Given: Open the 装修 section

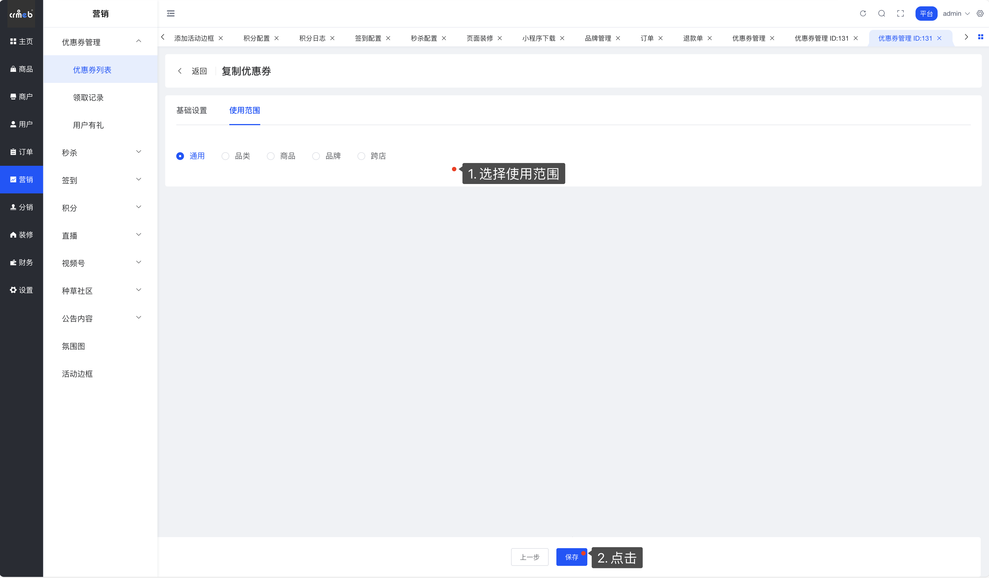Looking at the screenshot, I should coord(22,235).
